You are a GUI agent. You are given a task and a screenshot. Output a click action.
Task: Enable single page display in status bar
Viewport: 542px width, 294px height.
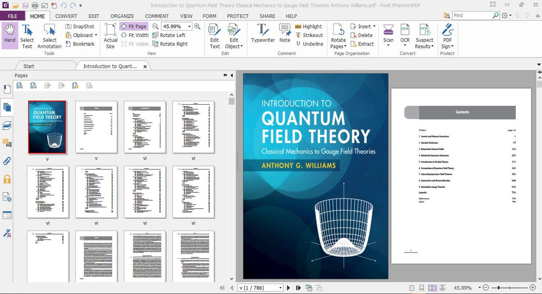[412, 288]
